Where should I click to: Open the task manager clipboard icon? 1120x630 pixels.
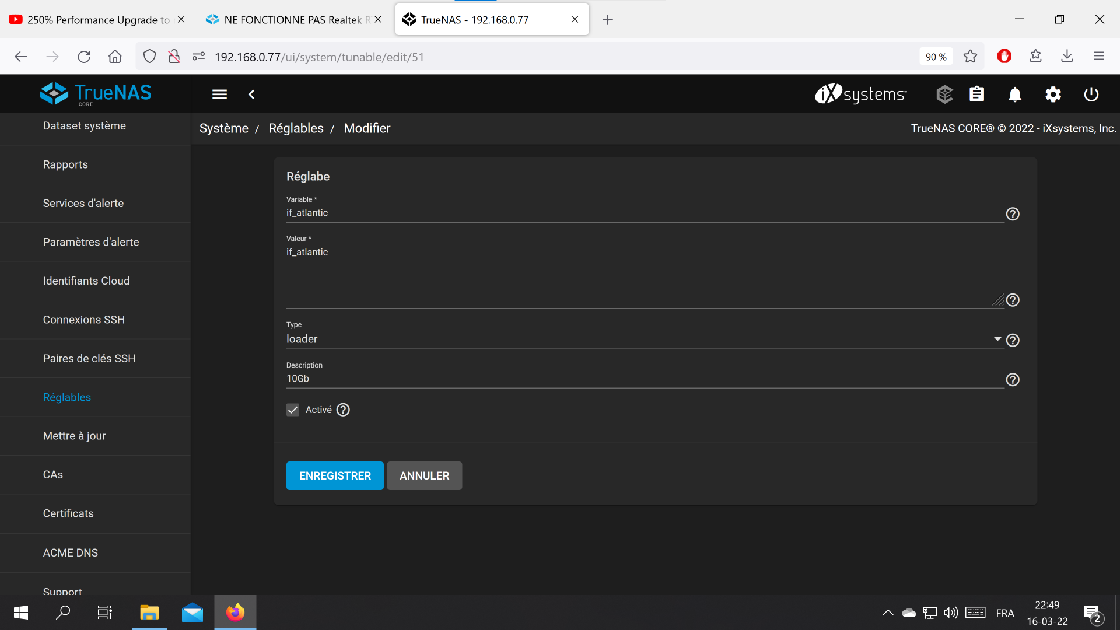pyautogui.click(x=977, y=94)
